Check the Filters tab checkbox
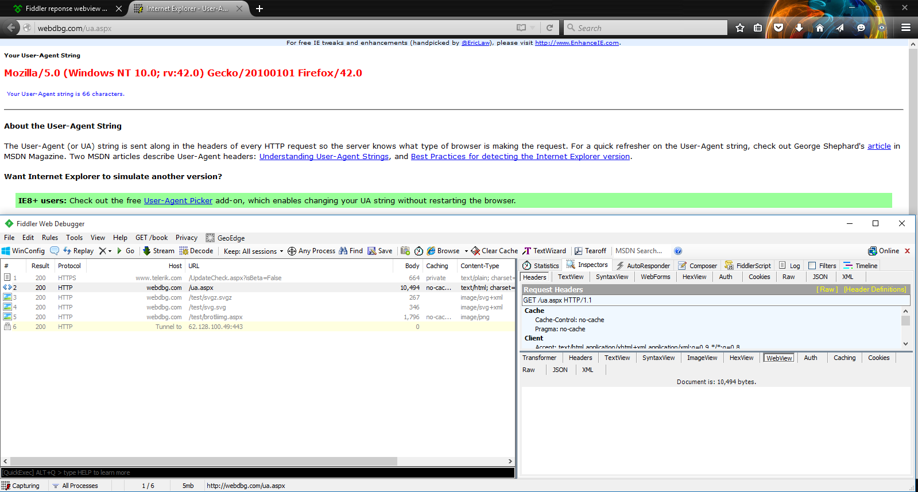Viewport: 918px width, 492px height. 812,266
